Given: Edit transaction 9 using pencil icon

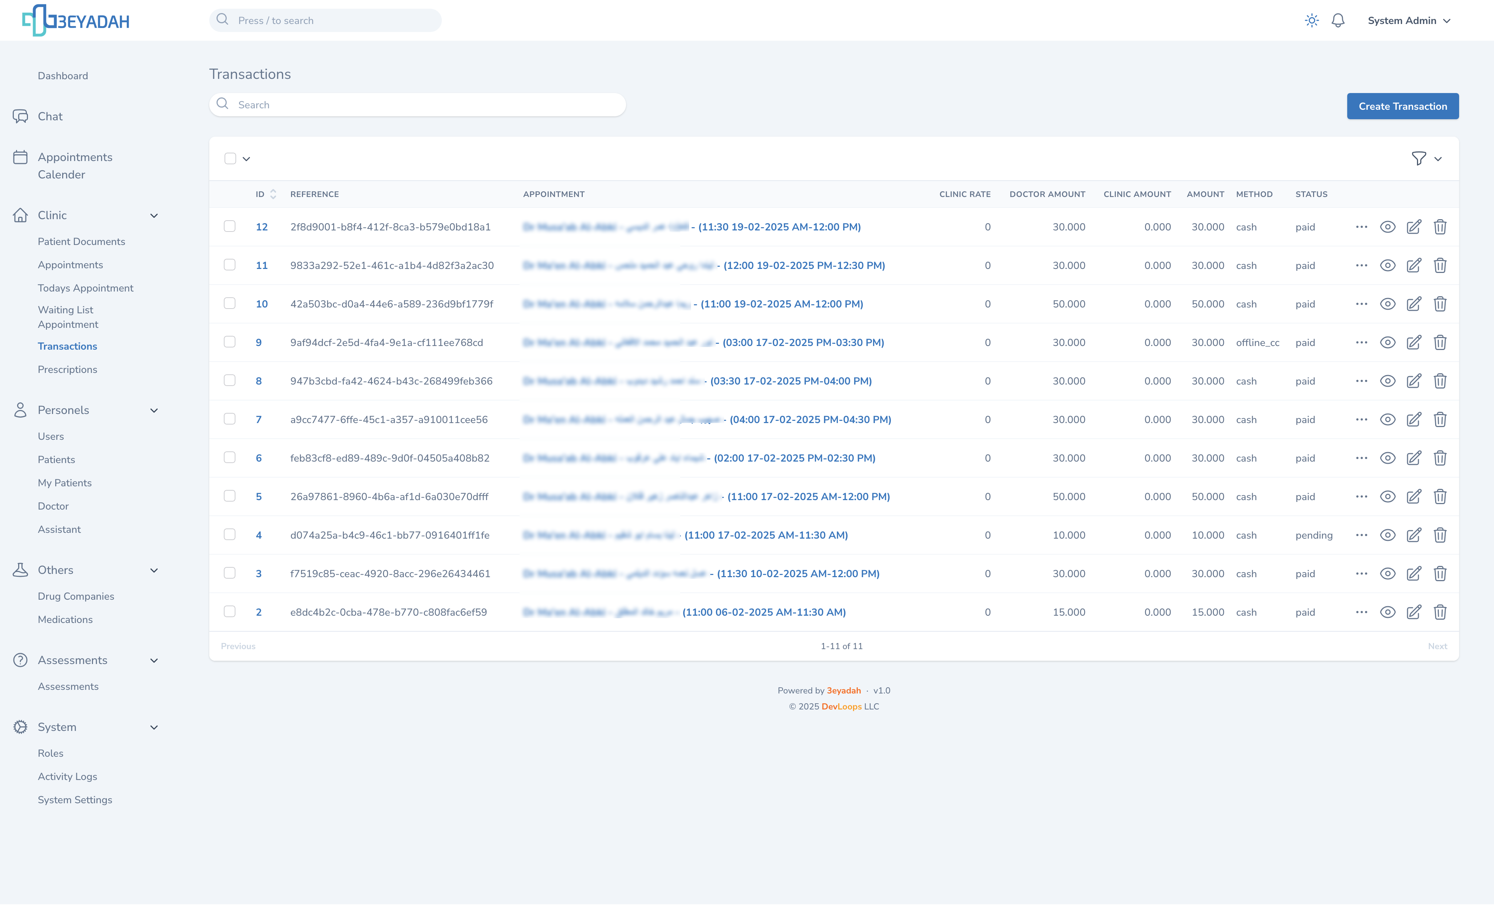Looking at the screenshot, I should tap(1413, 343).
